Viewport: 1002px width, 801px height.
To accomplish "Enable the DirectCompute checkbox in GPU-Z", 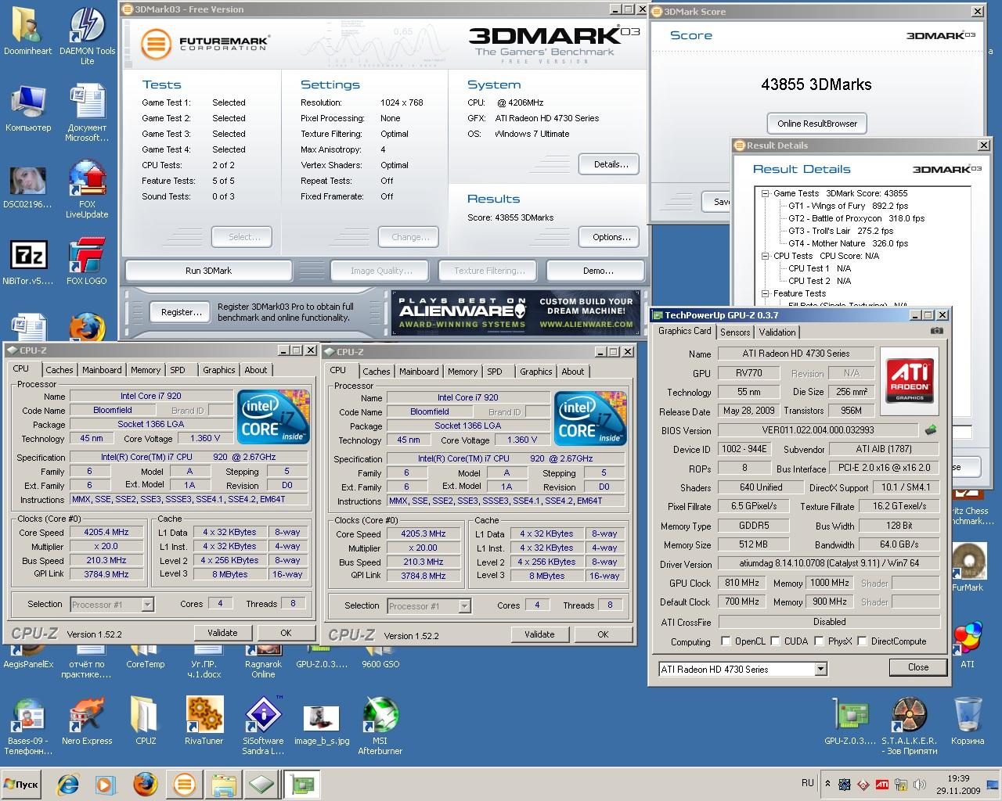I will pos(862,641).
